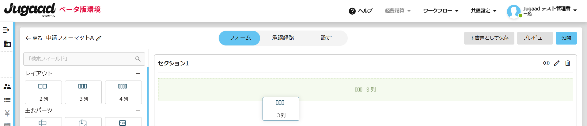Image resolution: width=587 pixels, height=126 pixels.
Task: Open the users group sidebar icon
Action: point(7,87)
